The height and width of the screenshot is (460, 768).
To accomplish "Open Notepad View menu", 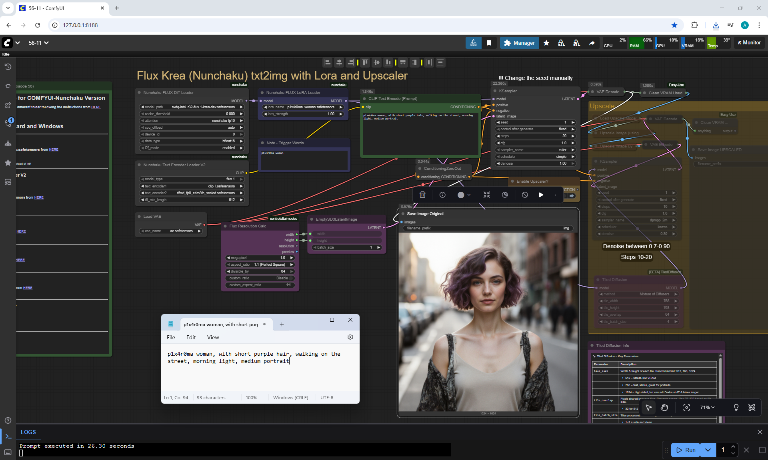I will click(x=213, y=337).
